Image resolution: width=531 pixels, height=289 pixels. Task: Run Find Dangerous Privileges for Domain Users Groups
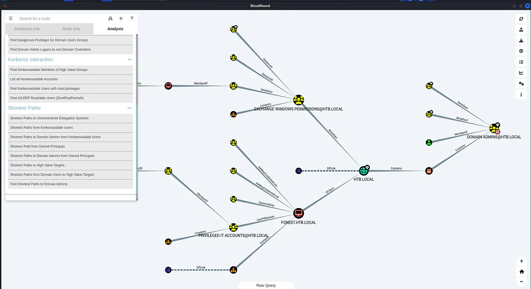coord(70,40)
